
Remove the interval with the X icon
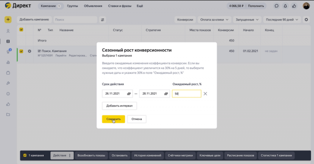pos(205,94)
